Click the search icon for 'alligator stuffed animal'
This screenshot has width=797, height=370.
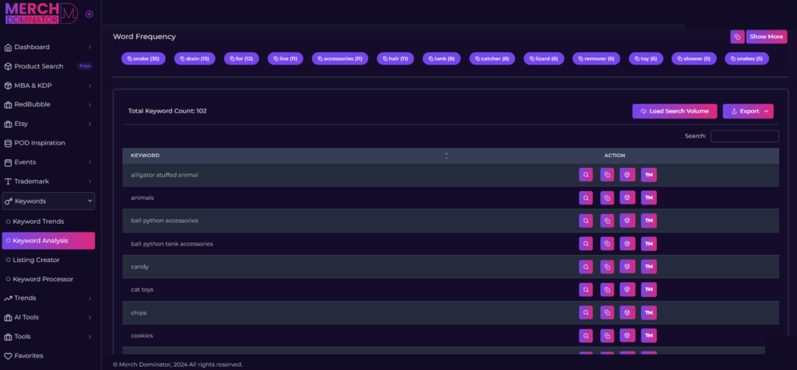[585, 175]
